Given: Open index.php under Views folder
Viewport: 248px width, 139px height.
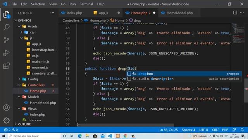Looking at the screenshot, I should click(37, 115).
